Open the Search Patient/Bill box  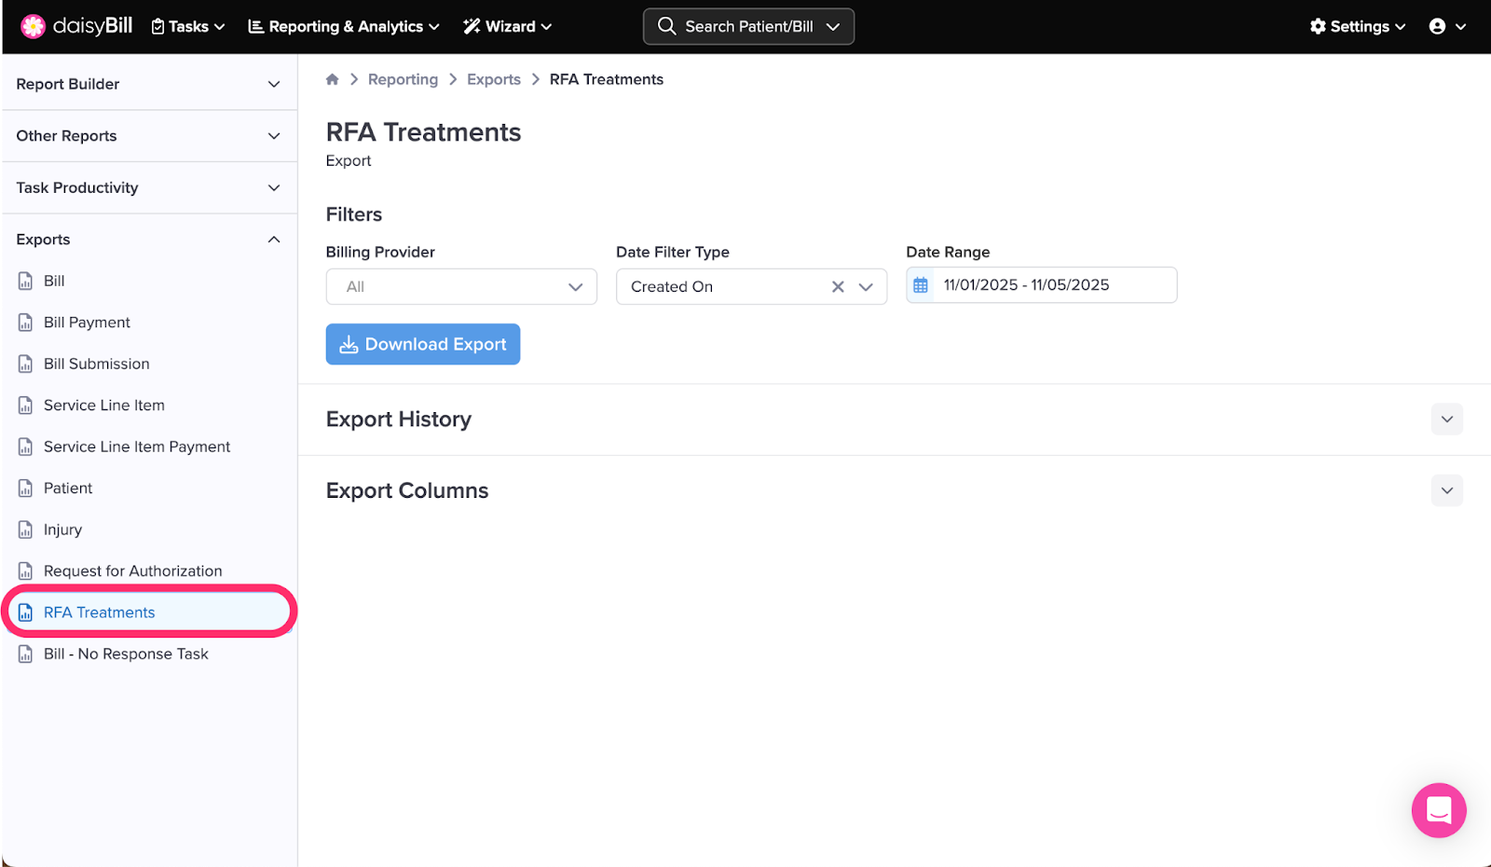click(x=748, y=26)
